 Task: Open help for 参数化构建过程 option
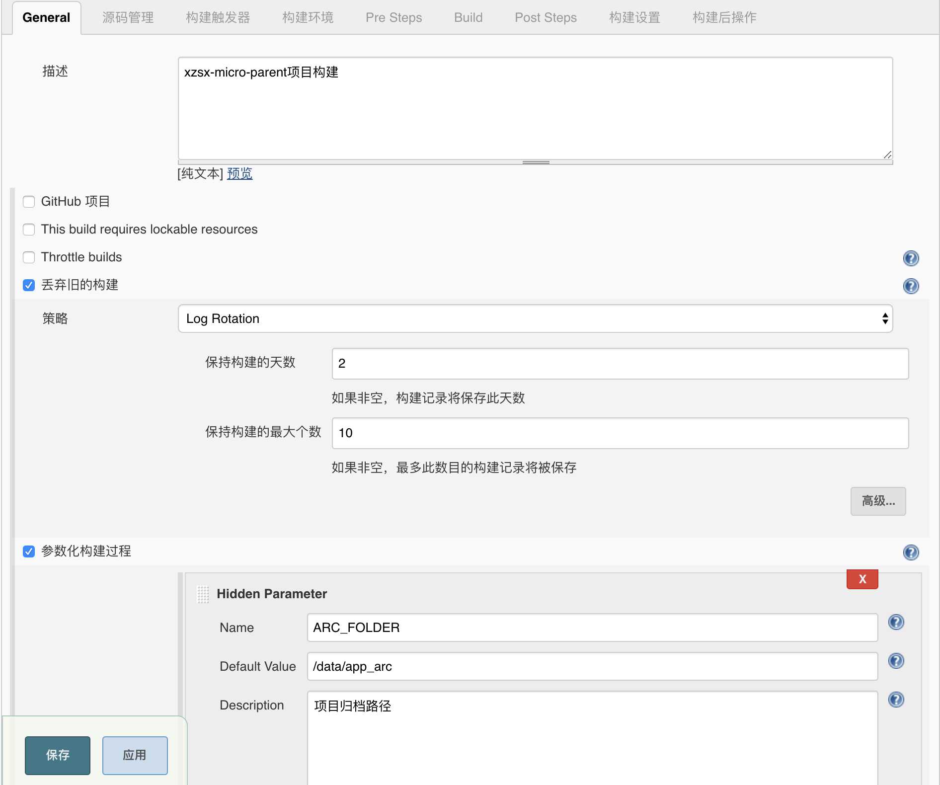click(x=911, y=552)
